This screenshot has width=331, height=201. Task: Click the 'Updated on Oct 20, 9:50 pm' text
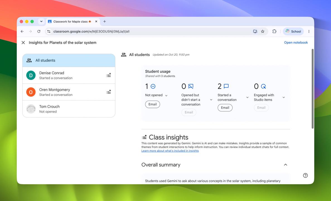pyautogui.click(x=171, y=54)
